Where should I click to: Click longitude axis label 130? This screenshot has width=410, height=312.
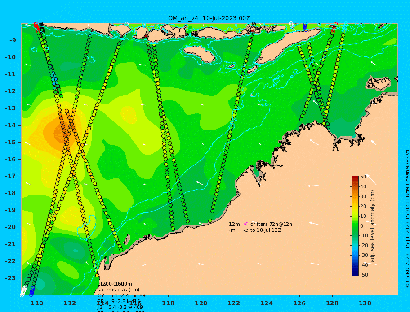coord(365,303)
